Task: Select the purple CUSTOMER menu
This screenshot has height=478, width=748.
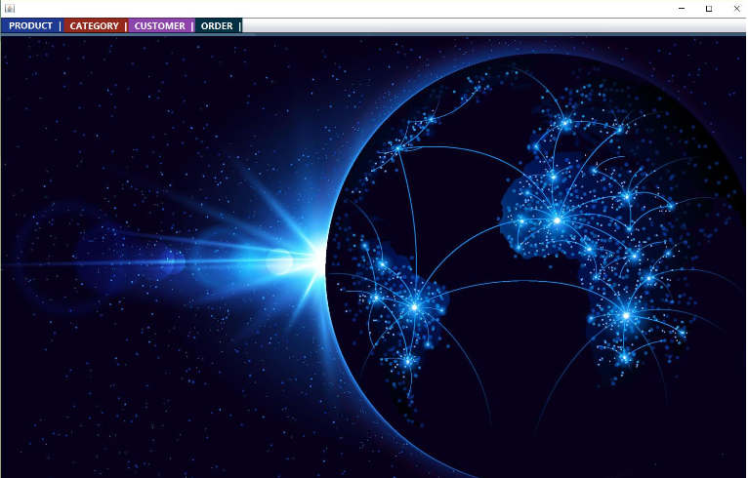Action: tap(159, 26)
